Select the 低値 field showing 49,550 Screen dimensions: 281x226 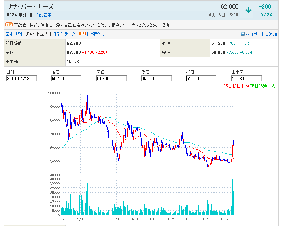pyautogui.click(x=156, y=79)
